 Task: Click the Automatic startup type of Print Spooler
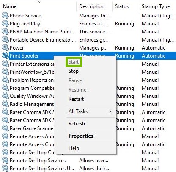[154, 56]
